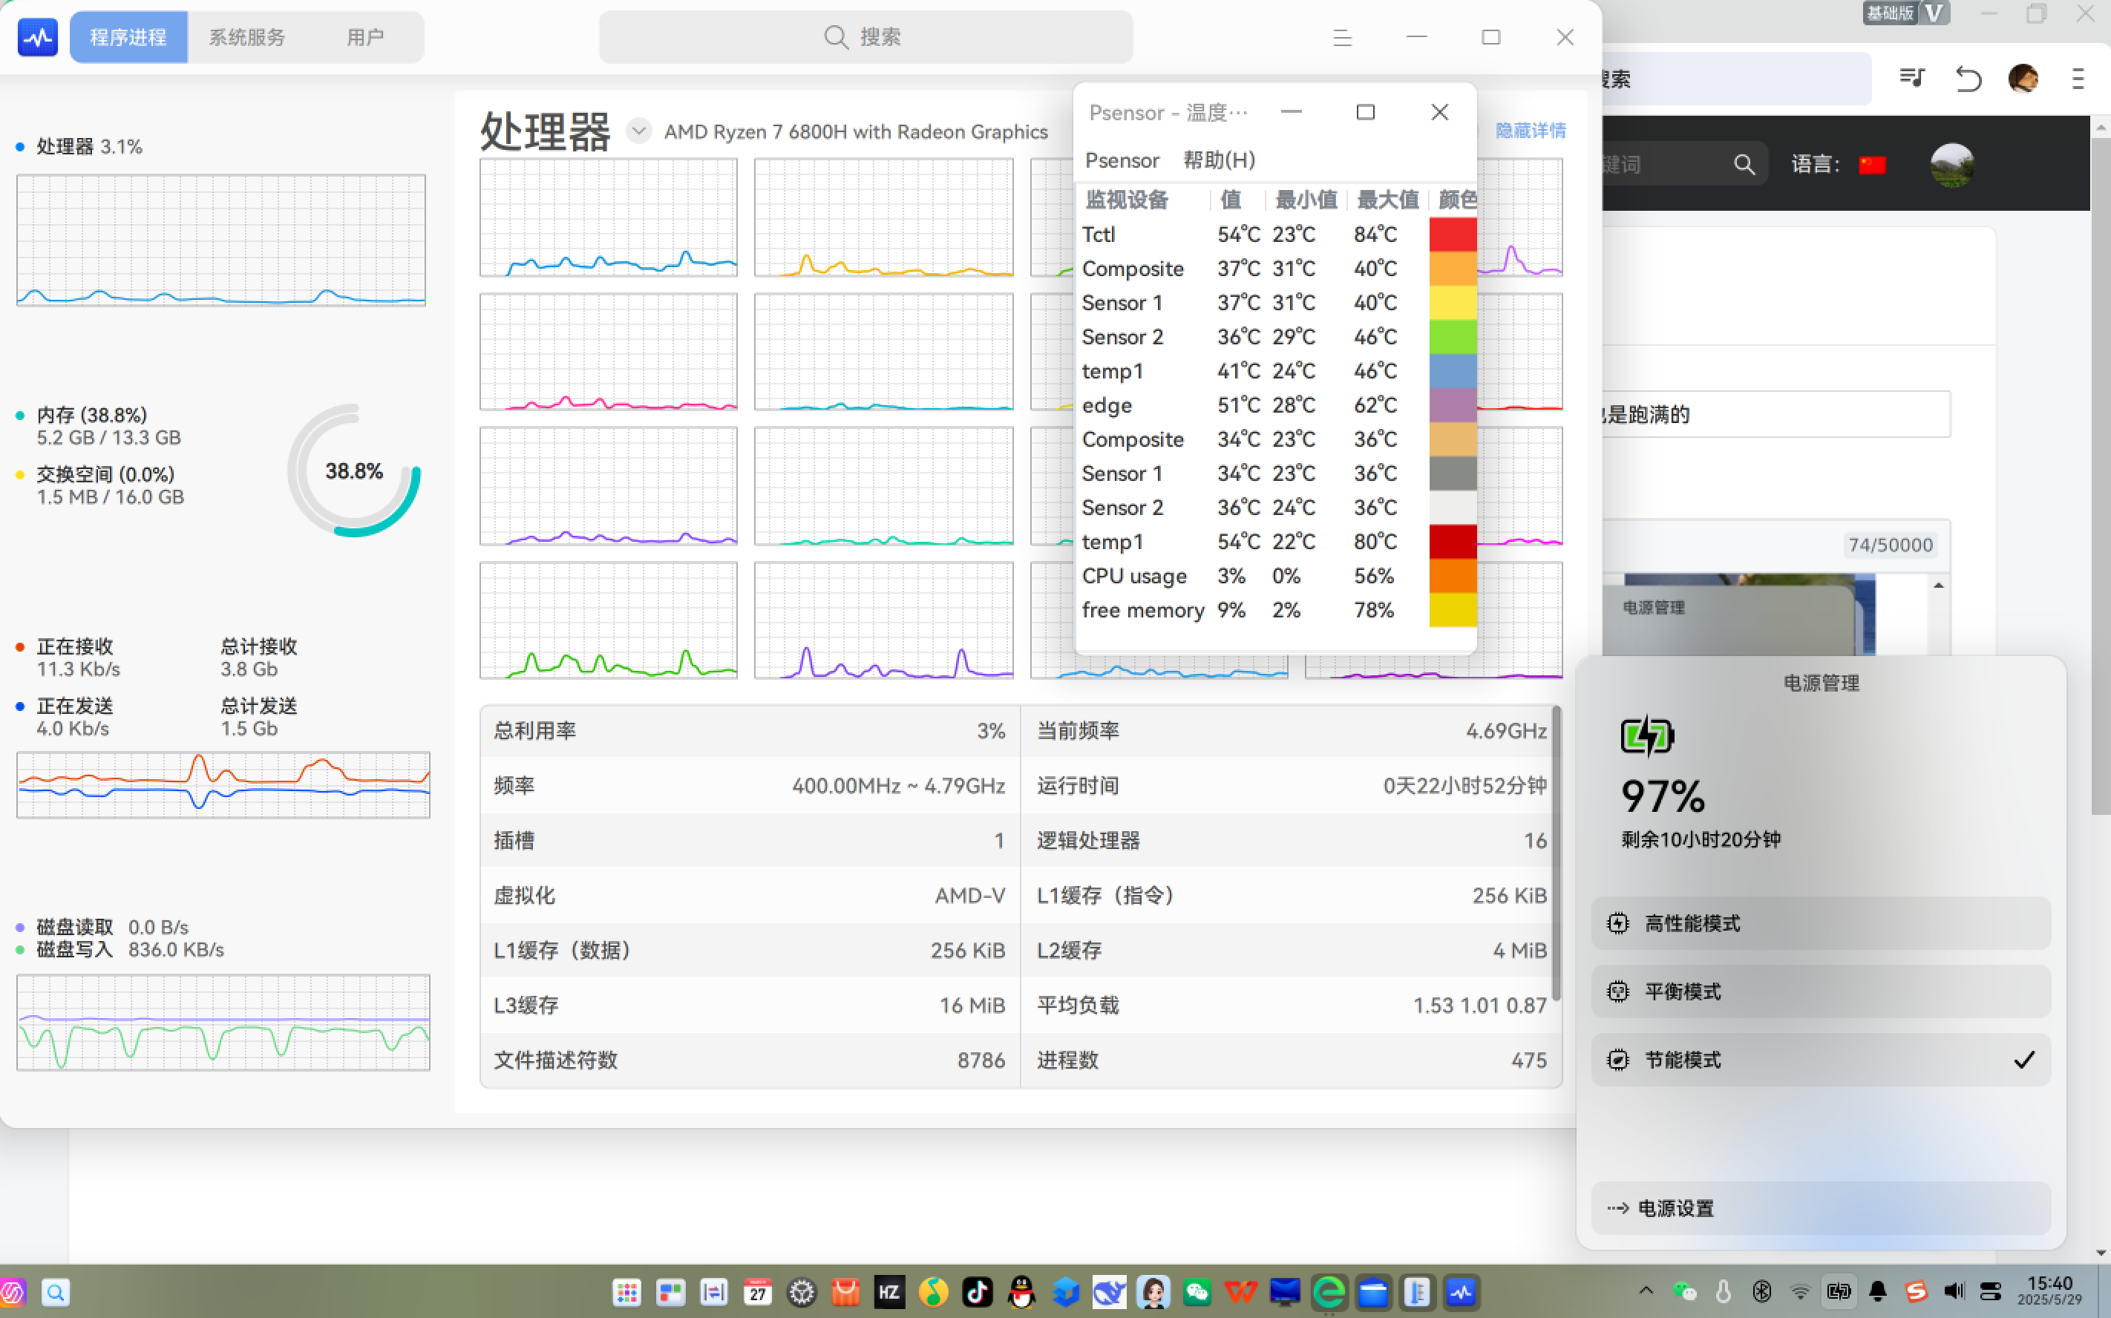This screenshot has width=2111, height=1318.
Task: Open the browser's vertical three-dot menu
Action: click(x=2078, y=79)
